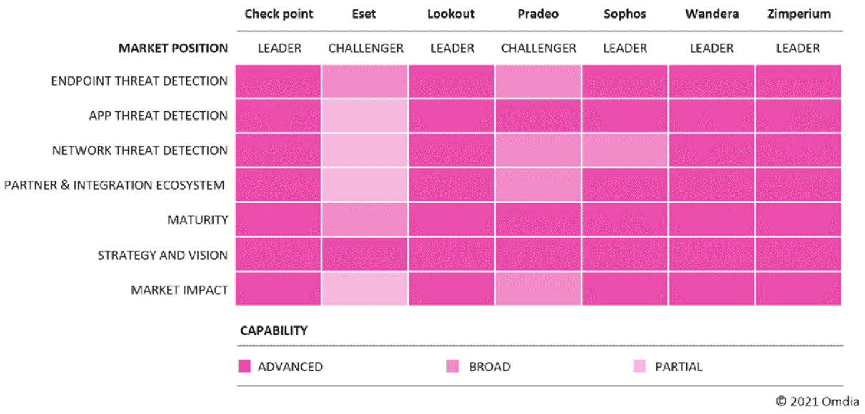Click Eset's App Threat Detection cell
This screenshot has height=414, width=865.
click(x=365, y=116)
